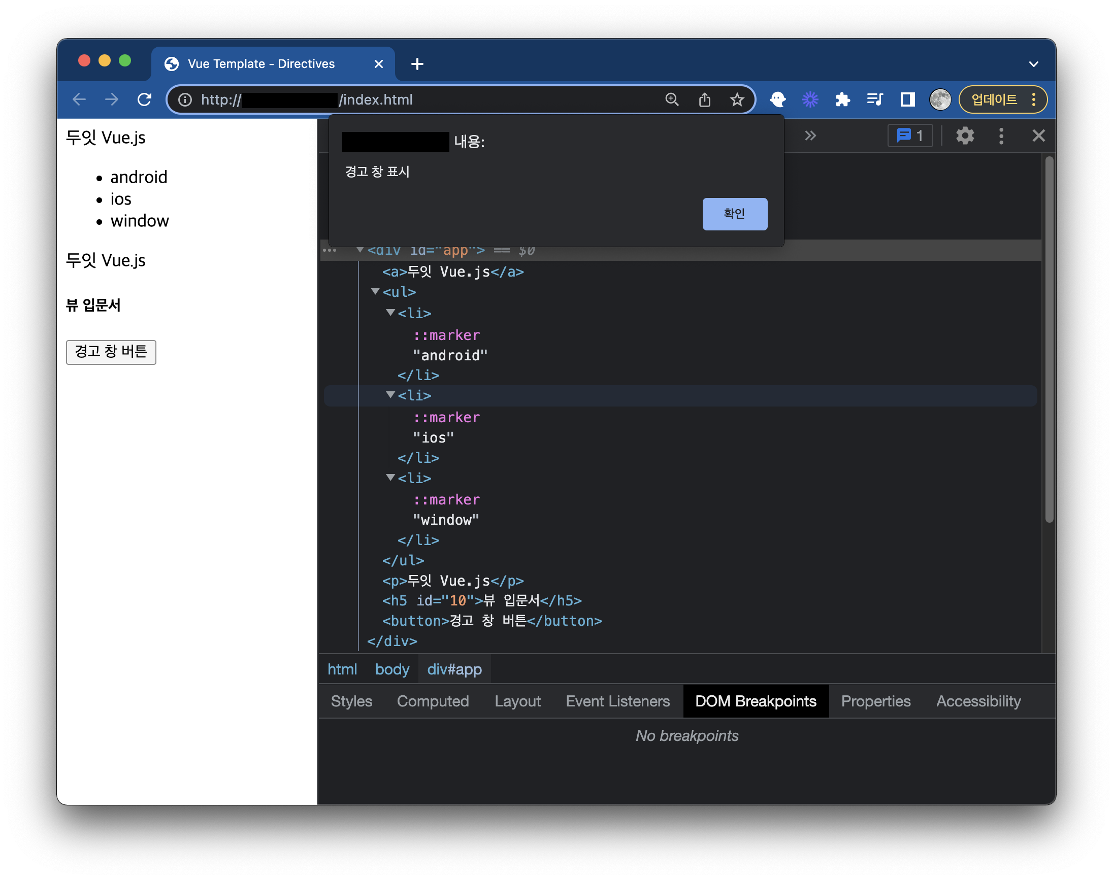1113x880 pixels.
Task: Bookmark this page with the star icon
Action: click(737, 99)
